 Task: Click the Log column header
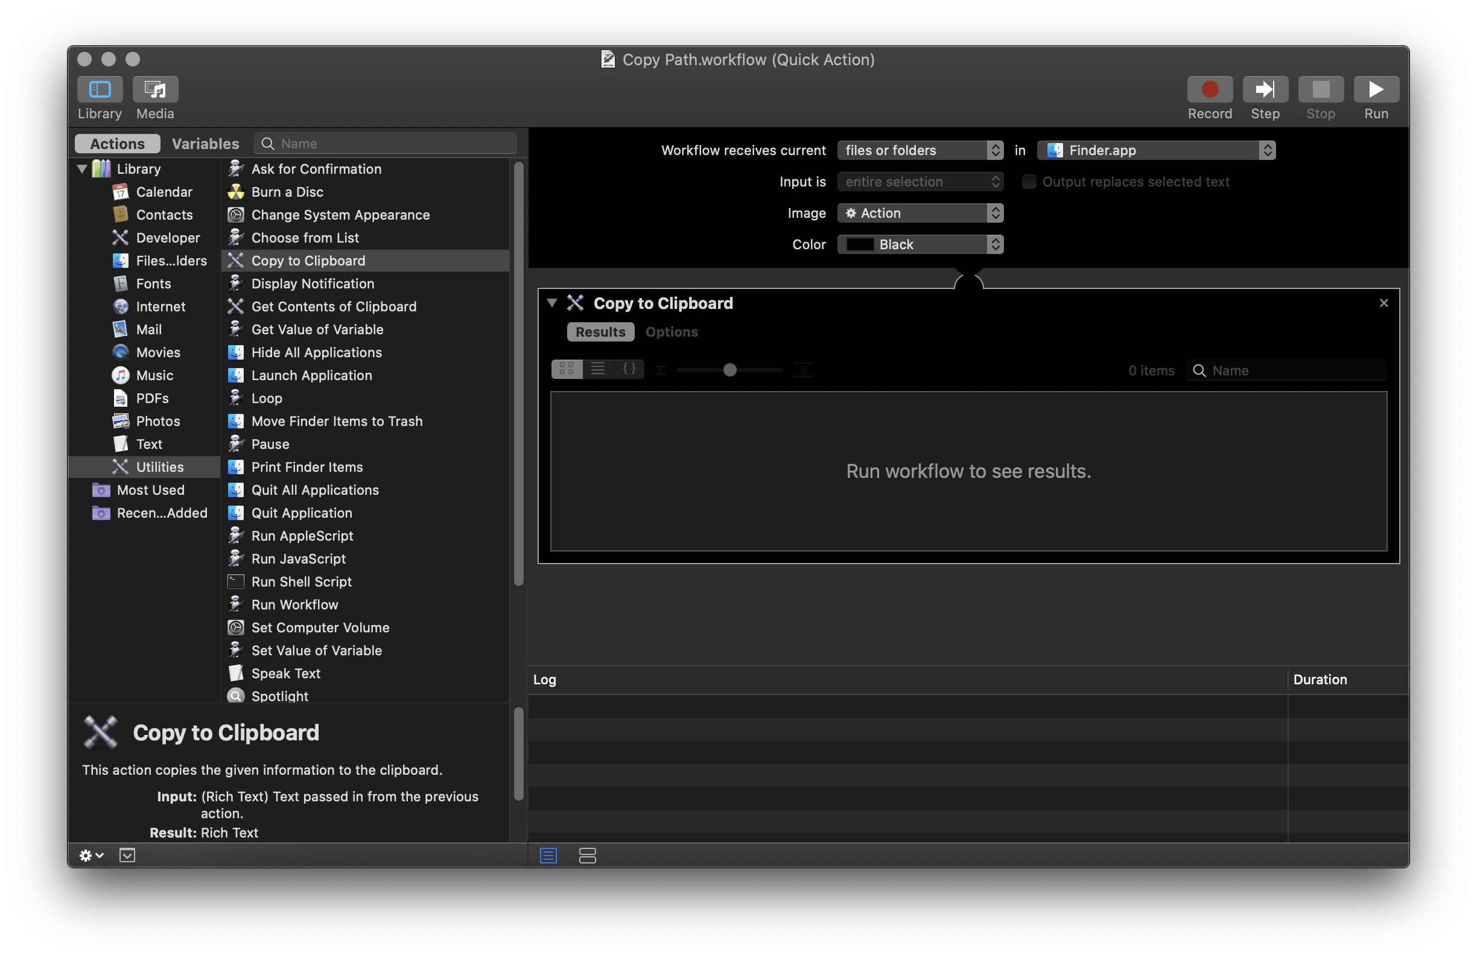(907, 679)
